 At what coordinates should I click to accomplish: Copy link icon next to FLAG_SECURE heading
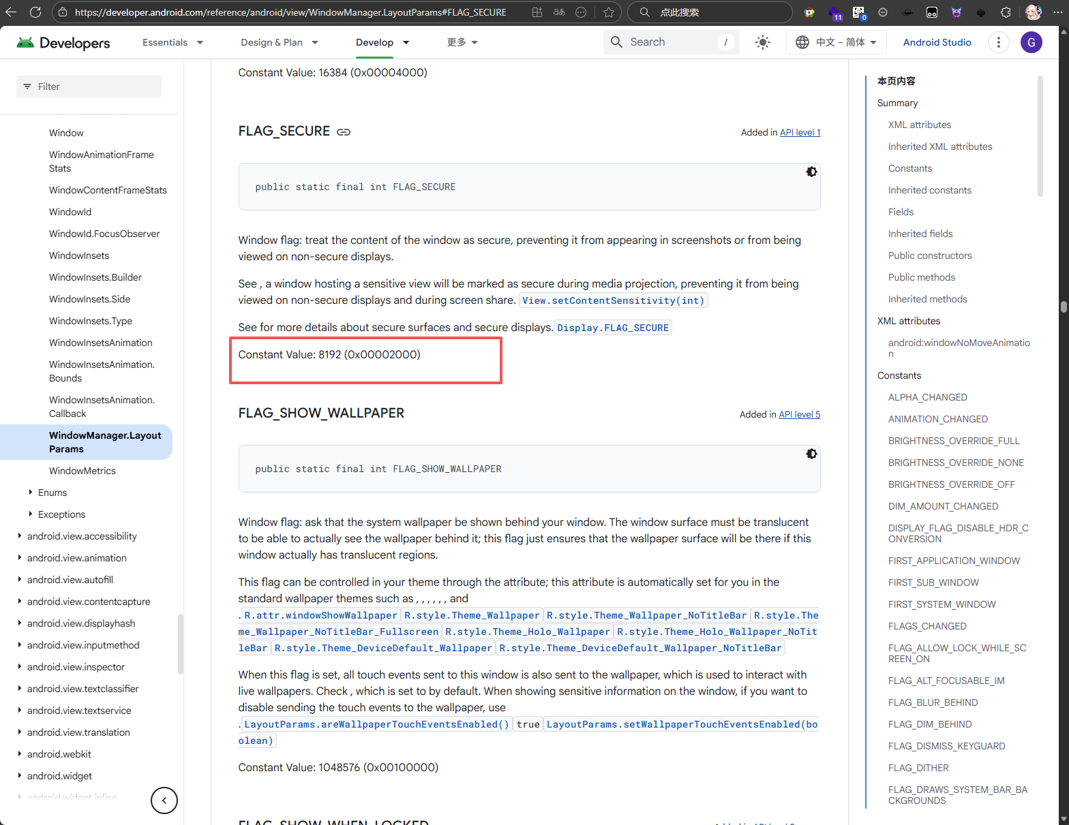click(344, 132)
